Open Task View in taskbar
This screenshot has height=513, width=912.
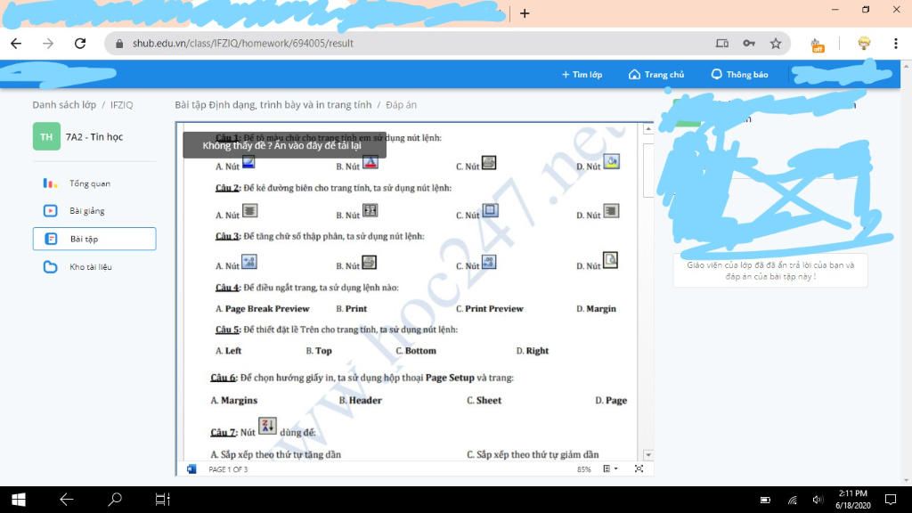[162, 500]
